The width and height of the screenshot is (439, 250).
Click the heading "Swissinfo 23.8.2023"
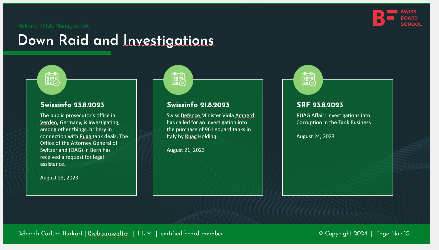coord(72,105)
